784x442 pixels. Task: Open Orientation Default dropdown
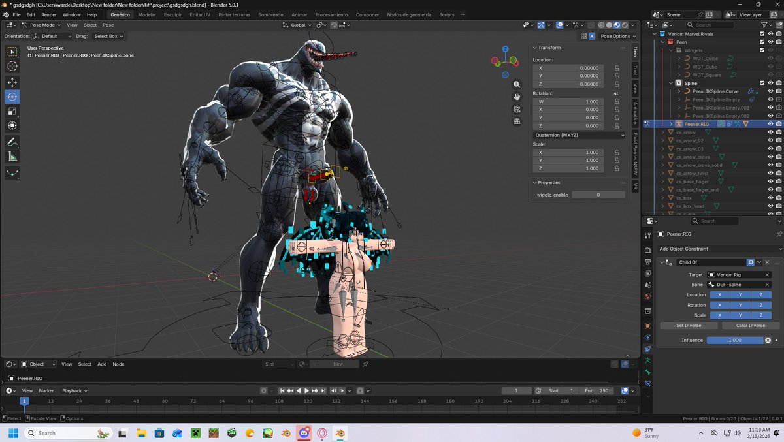pyautogui.click(x=54, y=36)
